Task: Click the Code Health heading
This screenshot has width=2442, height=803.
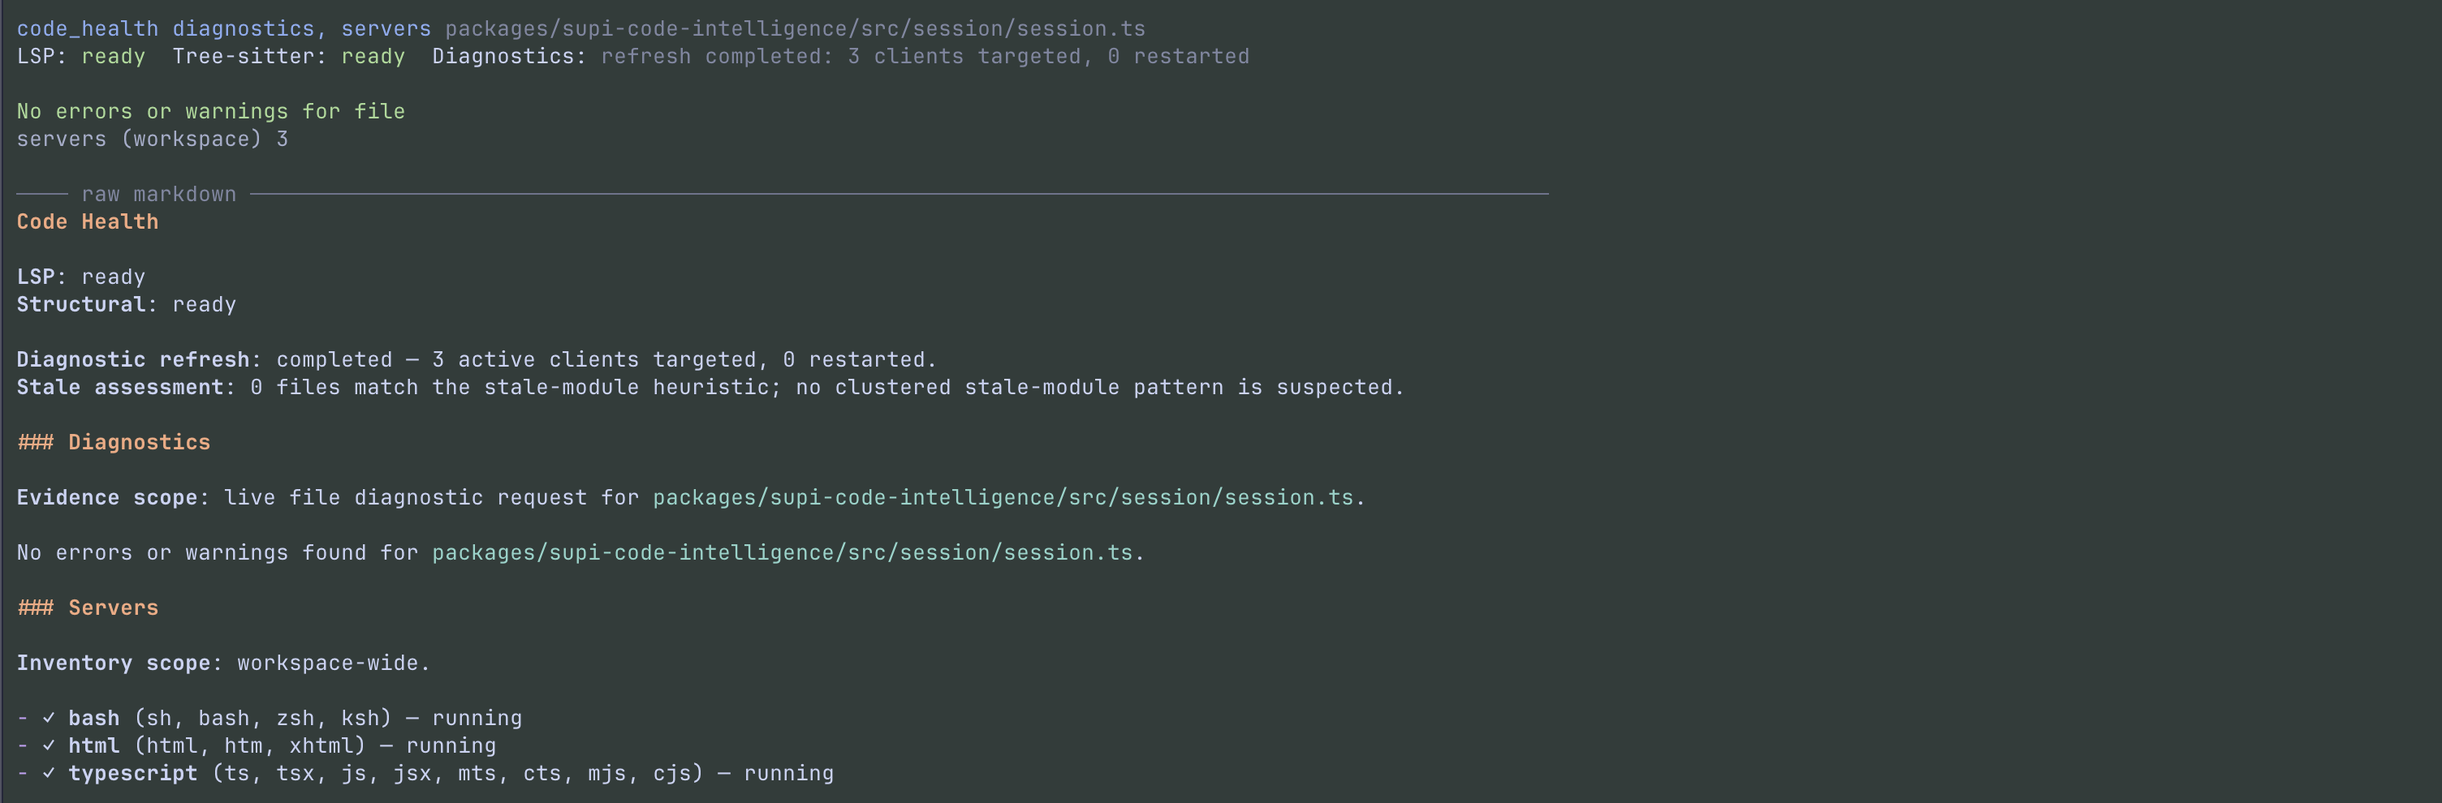Action: pyautogui.click(x=88, y=221)
